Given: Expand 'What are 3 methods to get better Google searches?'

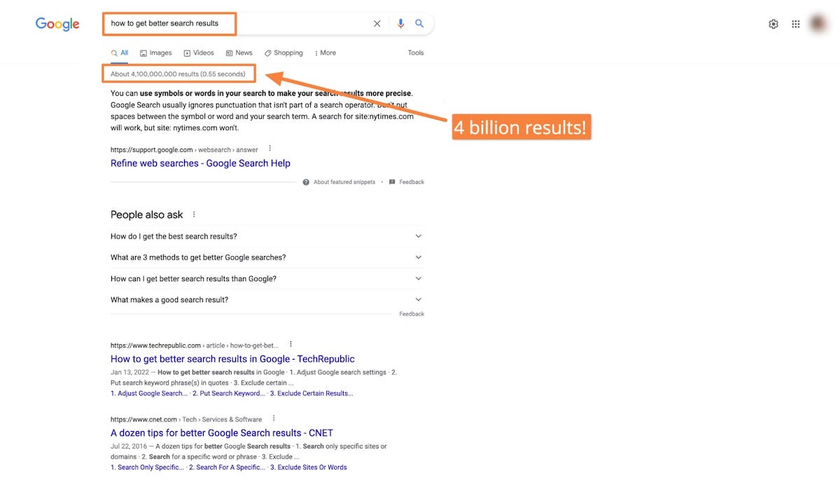Looking at the screenshot, I should [267, 257].
